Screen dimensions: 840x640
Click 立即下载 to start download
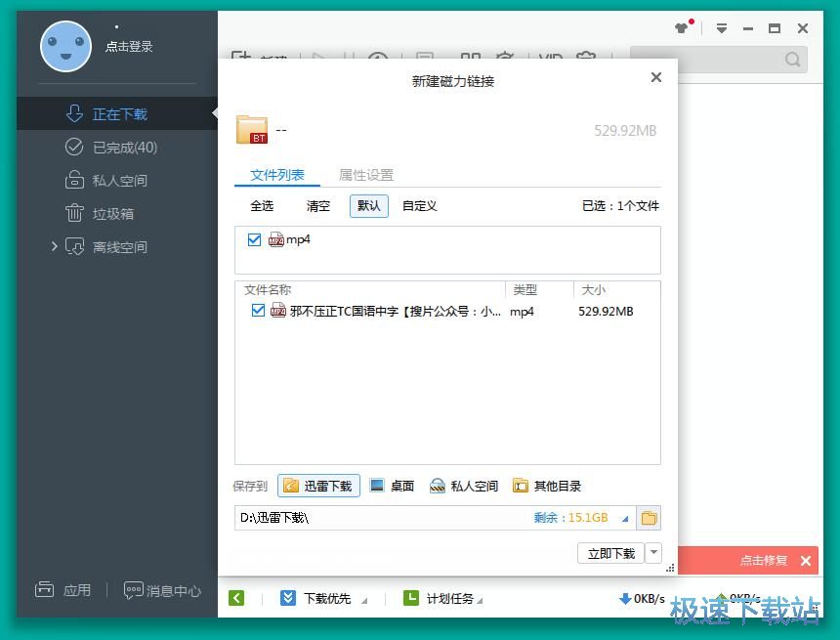[610, 553]
